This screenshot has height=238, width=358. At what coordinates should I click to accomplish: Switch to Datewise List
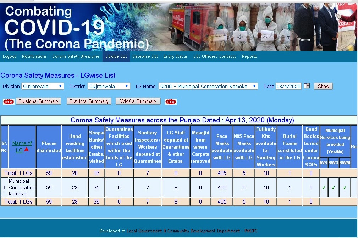point(145,56)
